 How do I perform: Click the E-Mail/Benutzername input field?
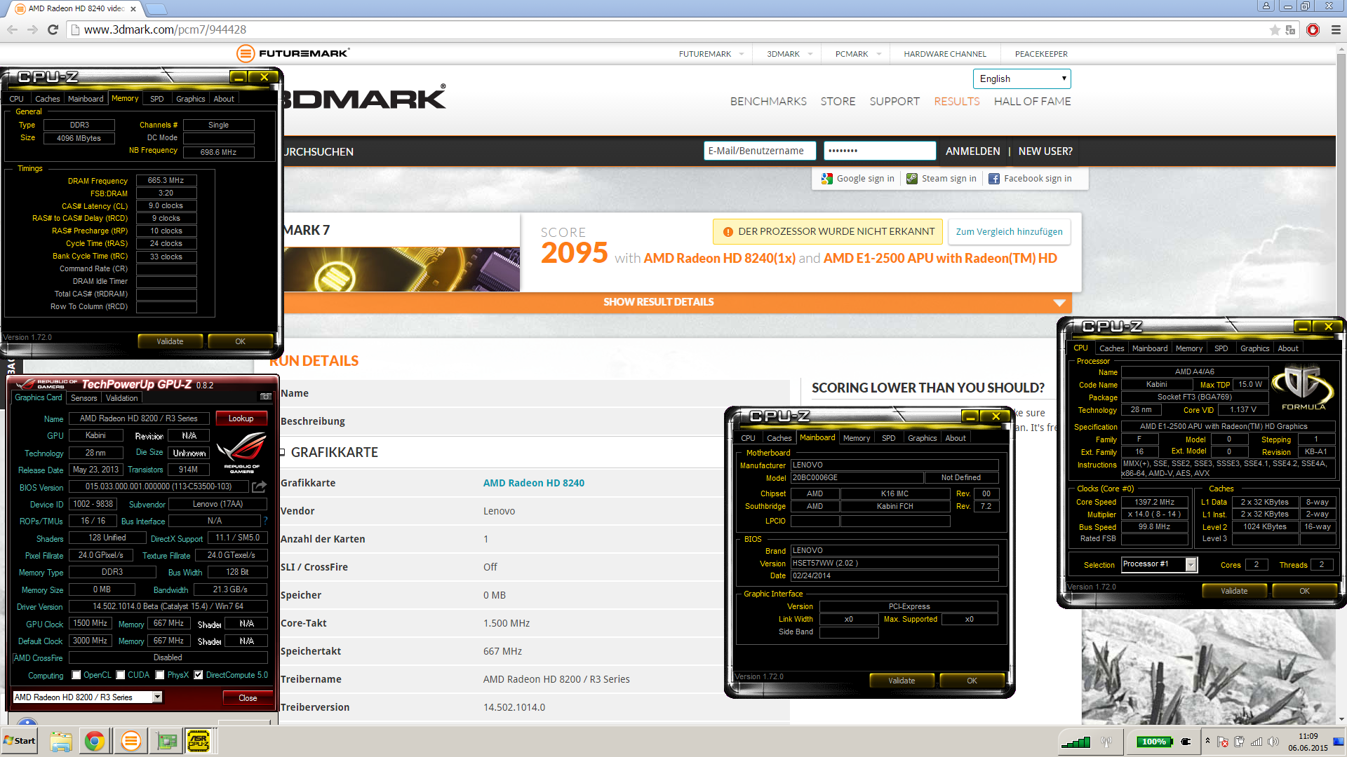[759, 151]
